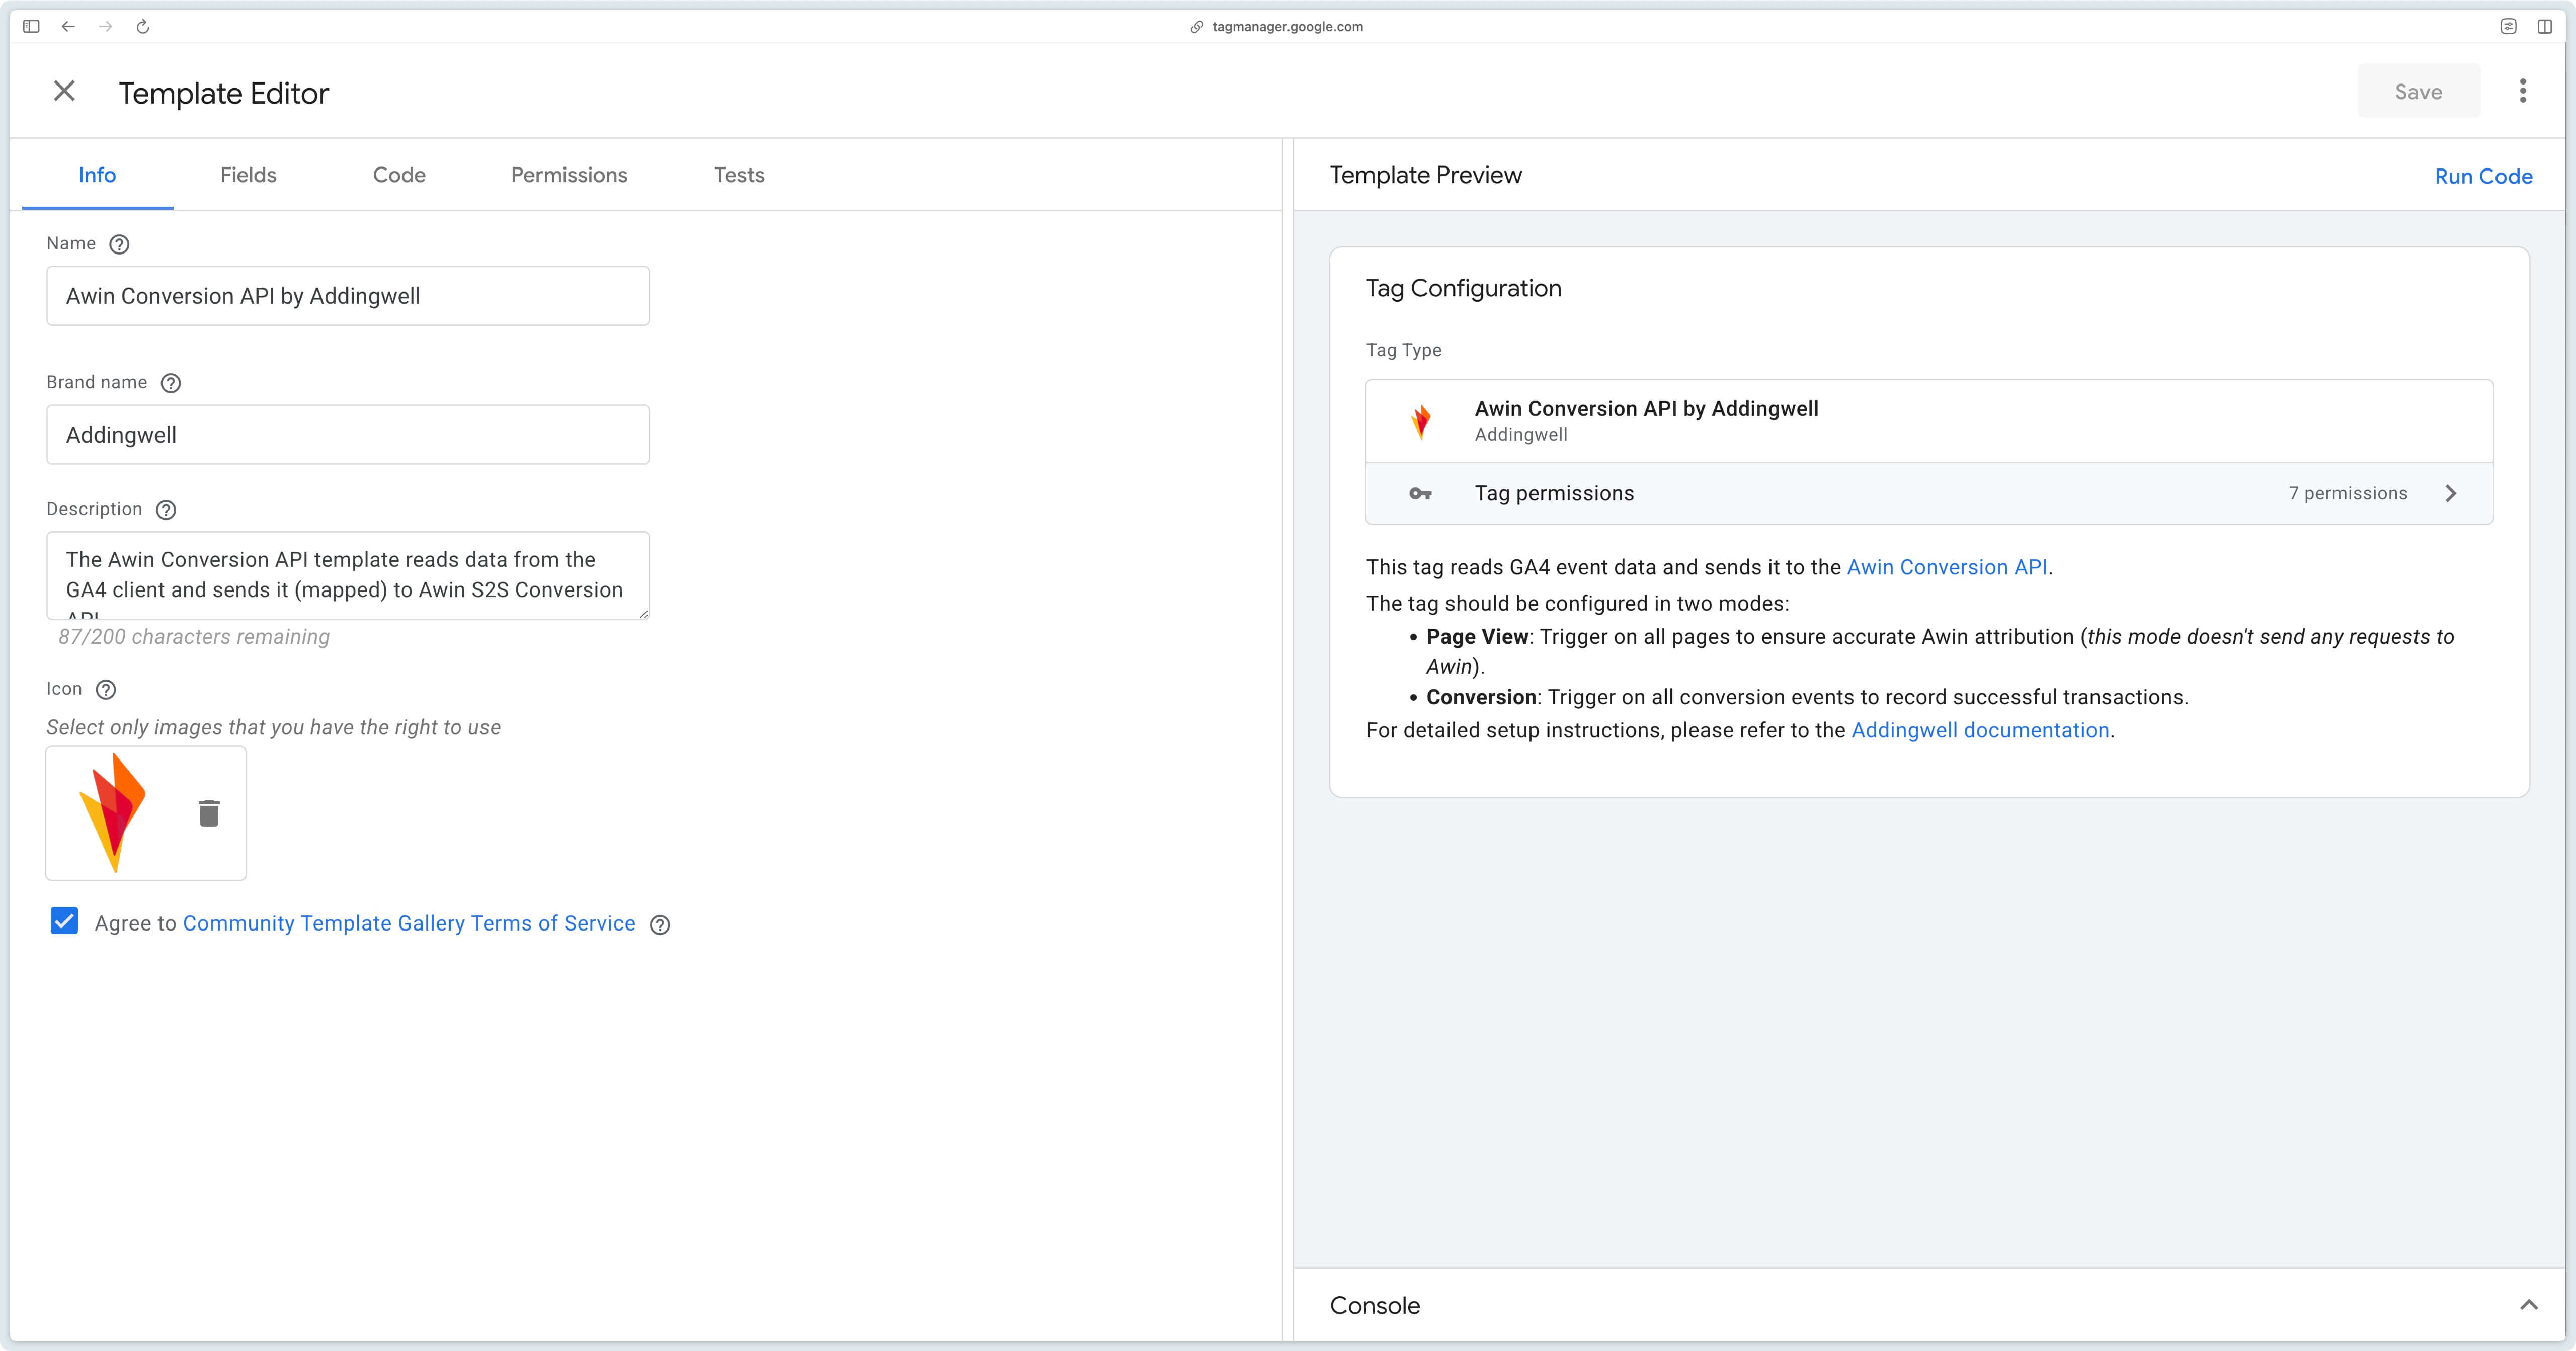Open the three-dot more options menu
The width and height of the screenshot is (2576, 1351).
click(x=2523, y=91)
